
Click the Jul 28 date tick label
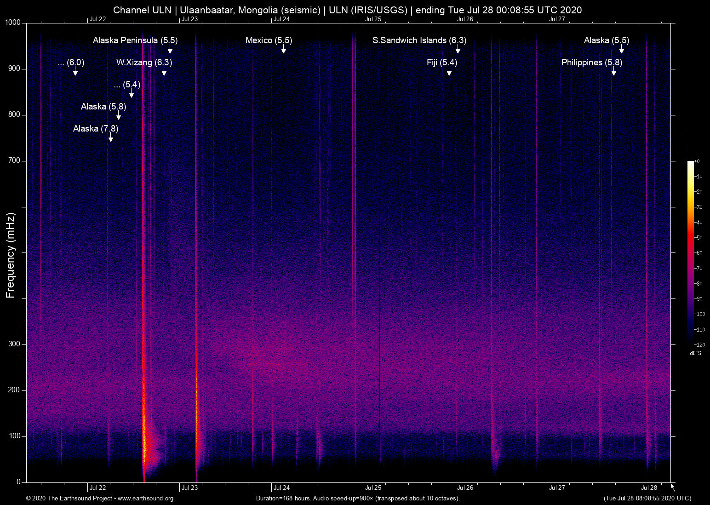(649, 488)
